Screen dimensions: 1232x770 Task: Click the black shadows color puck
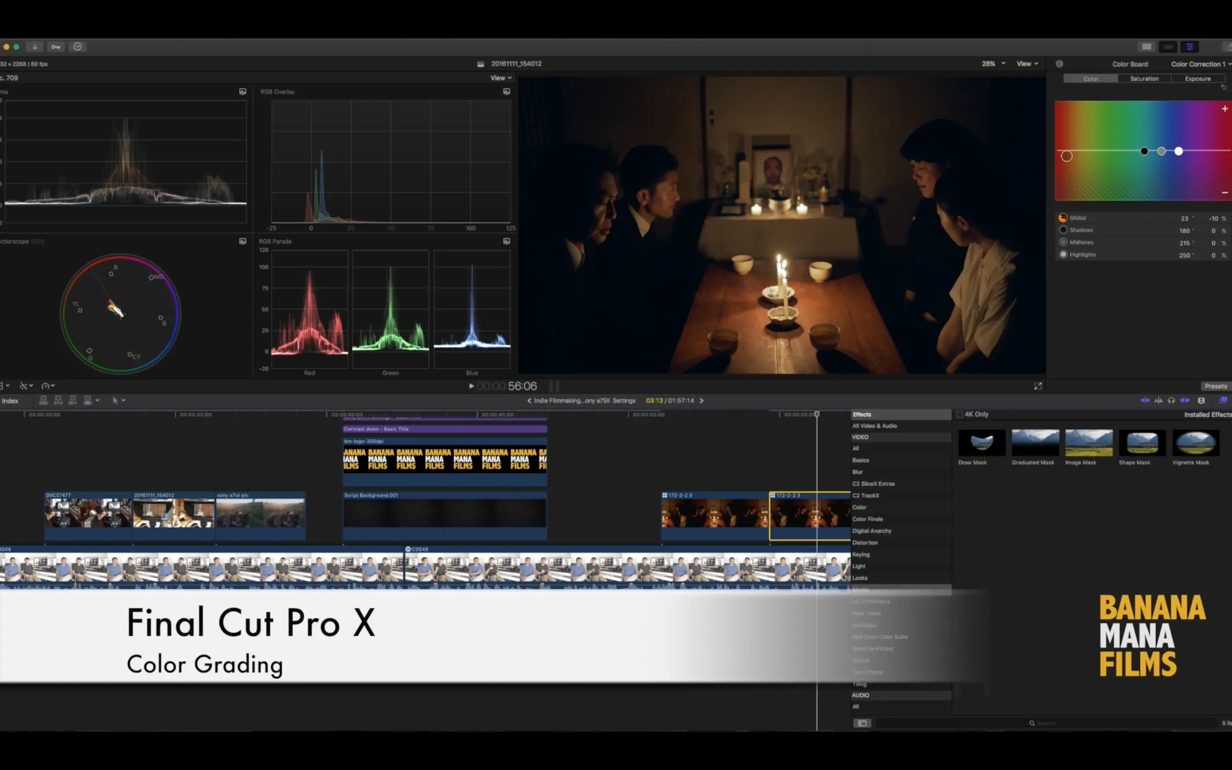[1144, 151]
